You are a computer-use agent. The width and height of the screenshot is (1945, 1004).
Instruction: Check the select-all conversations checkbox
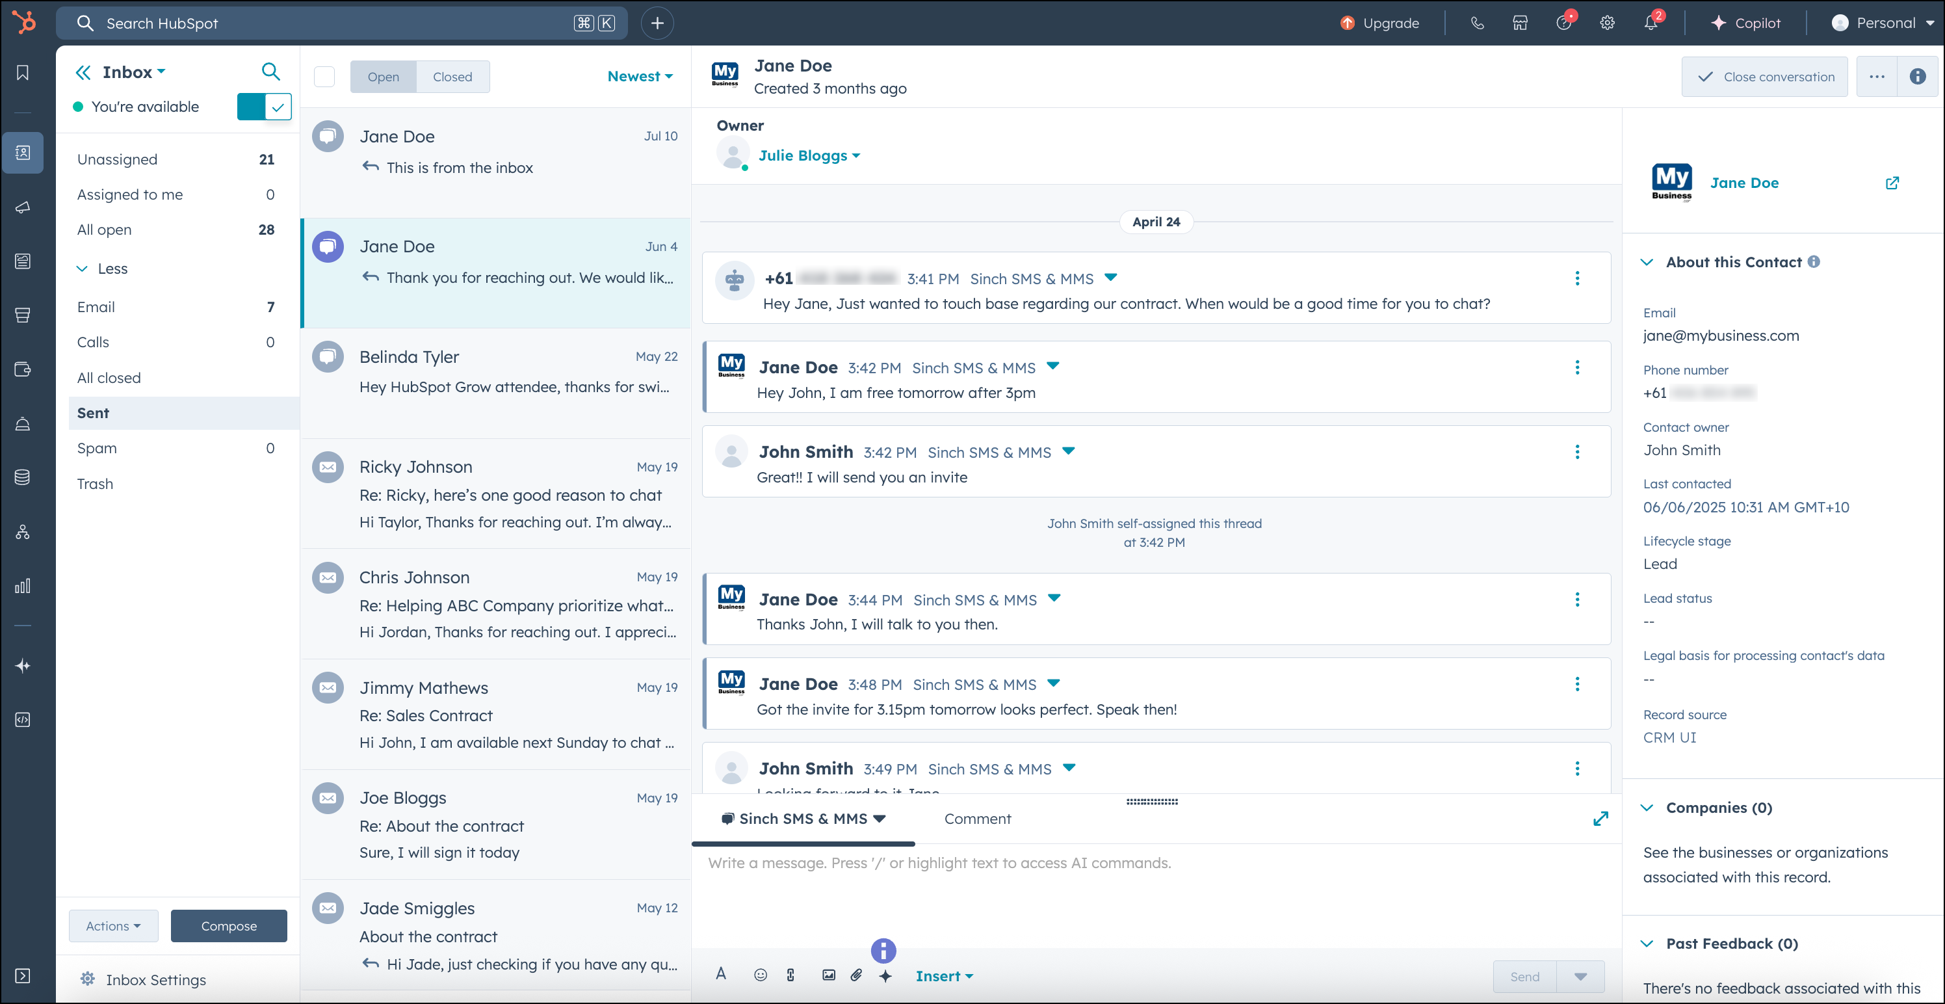point(324,76)
